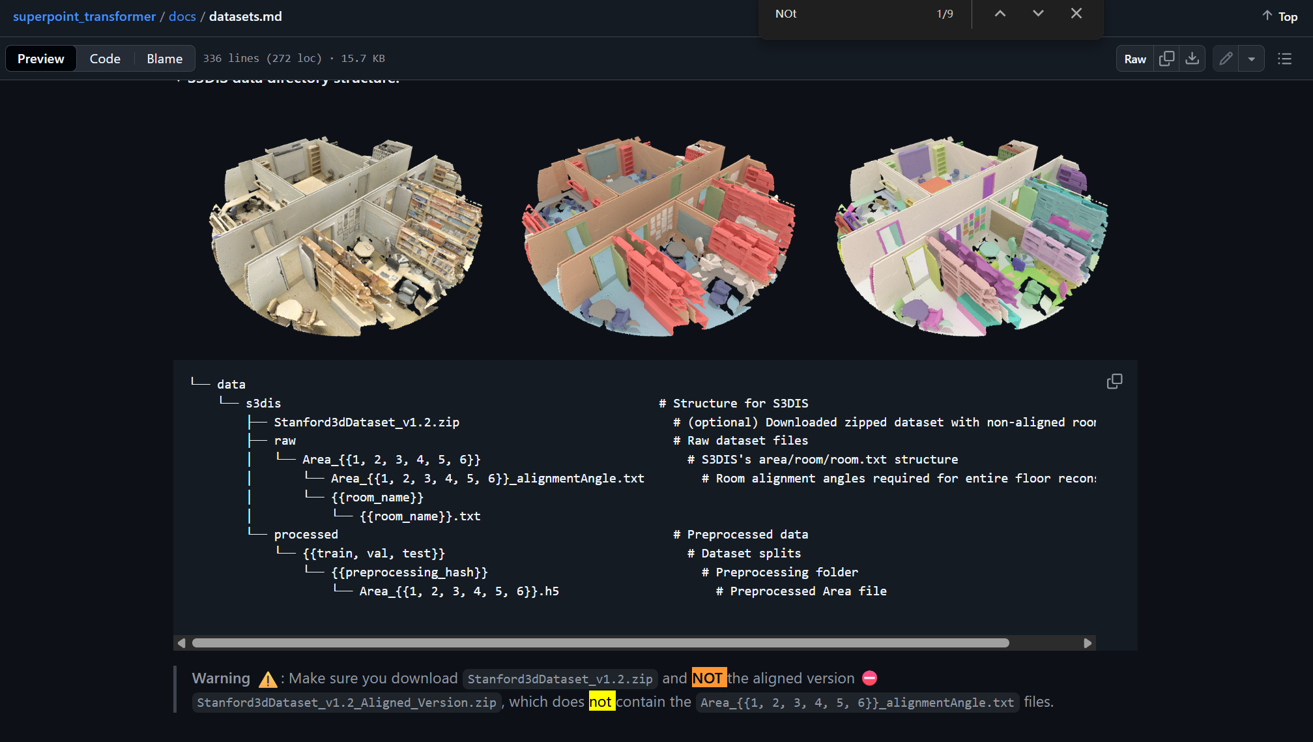Copy the directory structure code block
The image size is (1313, 742).
[1114, 381]
